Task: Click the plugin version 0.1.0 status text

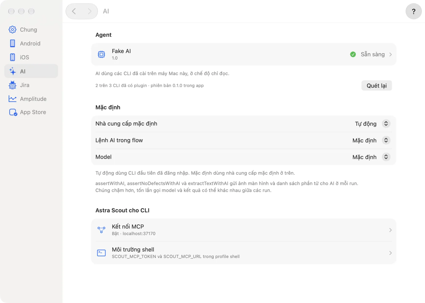Action: [150, 86]
